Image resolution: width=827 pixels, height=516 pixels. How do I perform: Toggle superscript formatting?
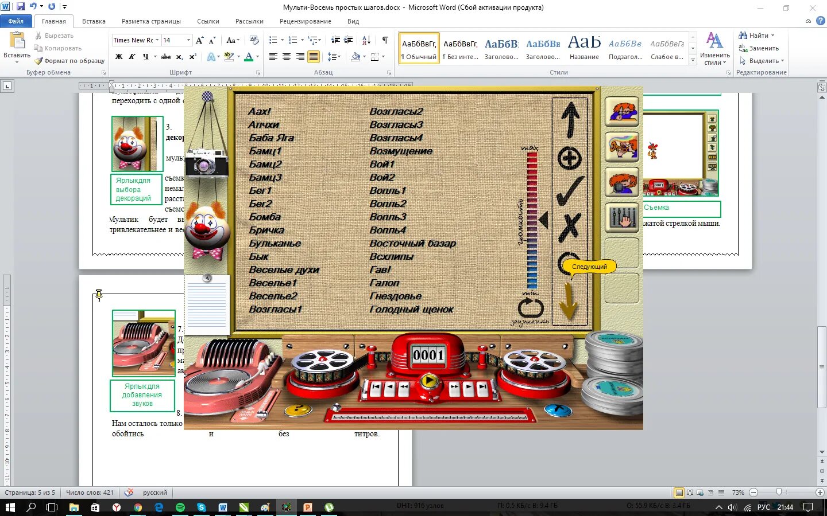point(192,57)
